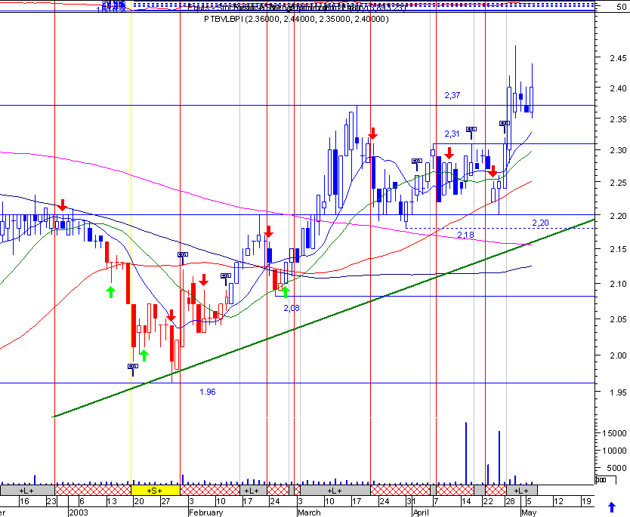Viewport: 630px width, 517px height.
Task: Click the 5000 value on the volume axis
Action: click(616, 468)
